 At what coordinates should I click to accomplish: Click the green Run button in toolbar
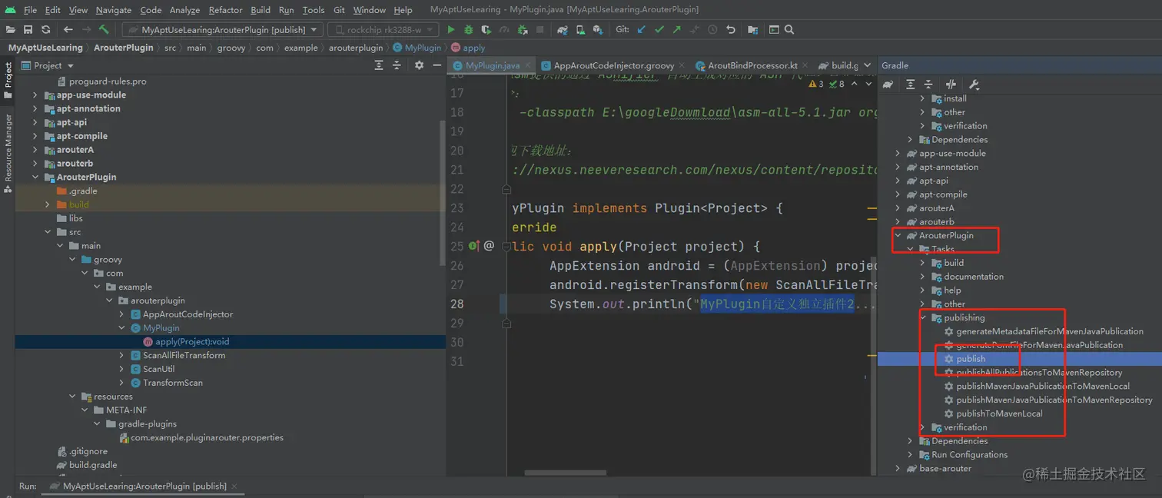(451, 30)
